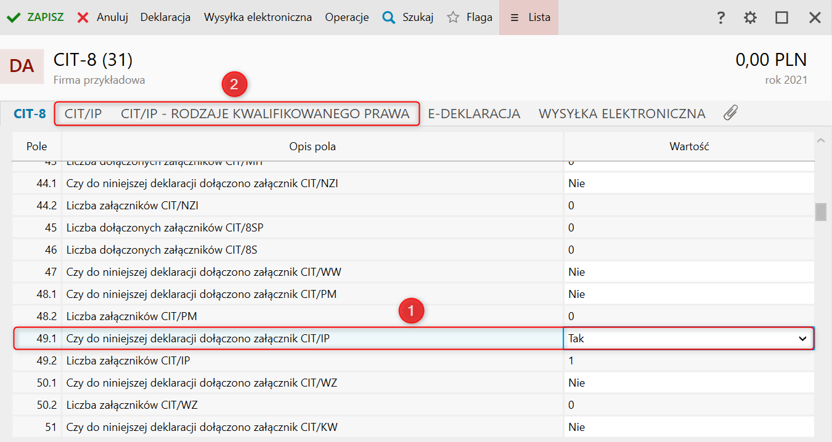The height and width of the screenshot is (442, 832).
Task: Click value Nie for field 48.1 CIT/PM
Action: (x=689, y=294)
